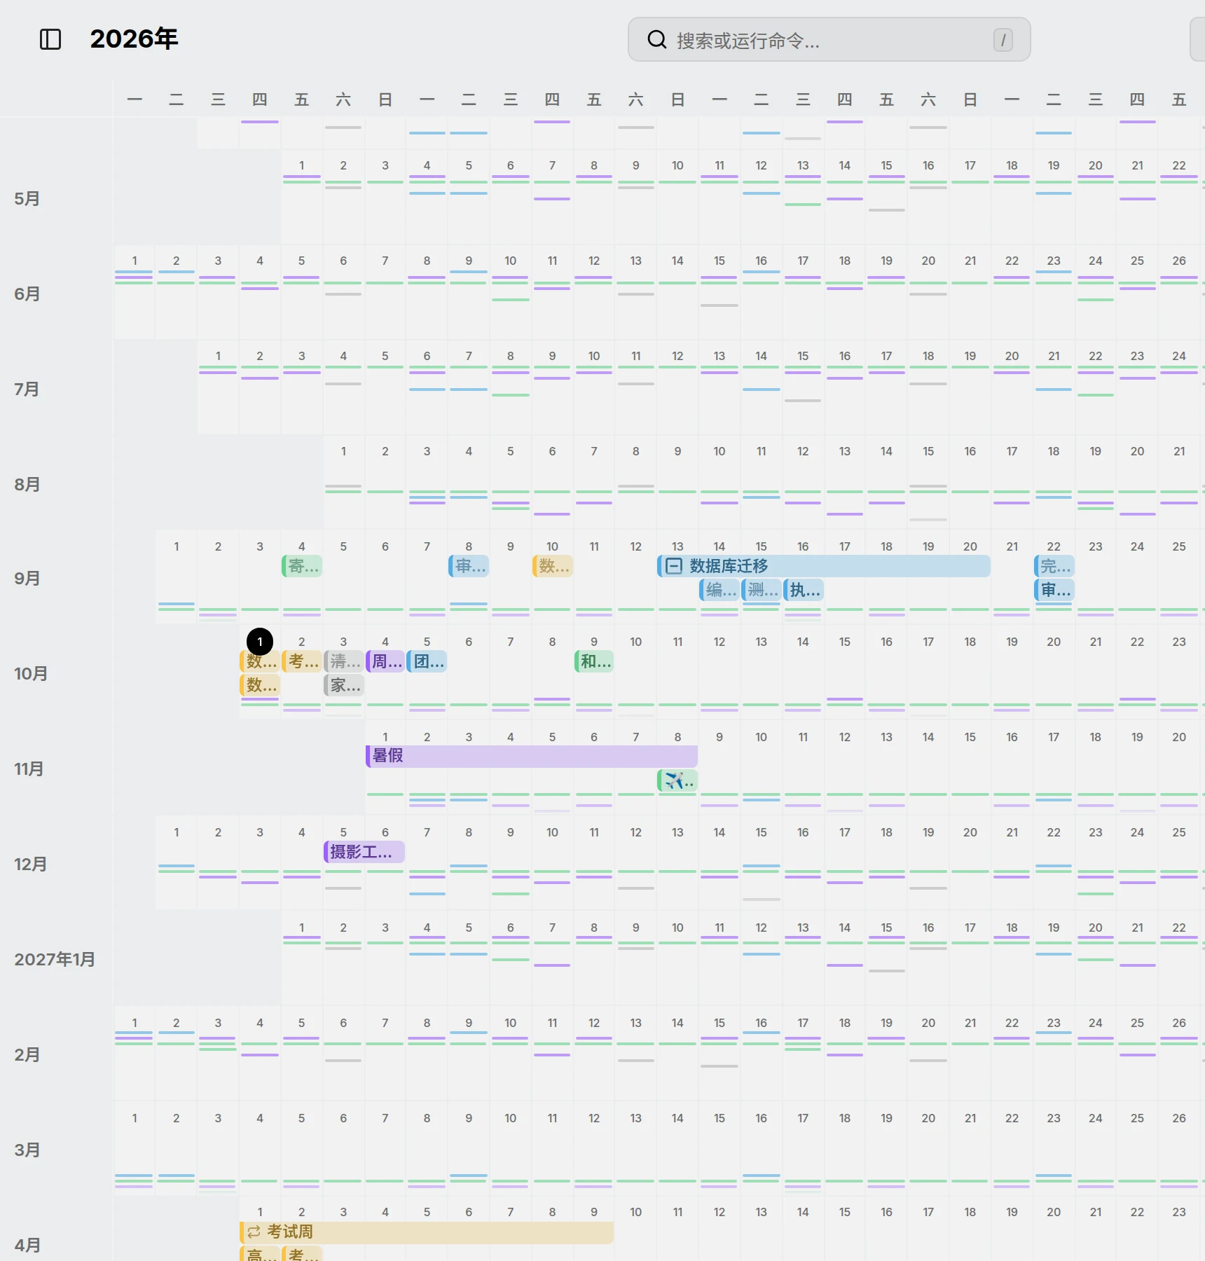Open the 摄影工… event in December
1205x1261 pixels.
tap(364, 852)
